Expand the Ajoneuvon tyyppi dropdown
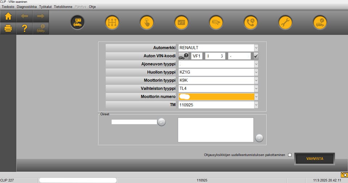Viewport: 348px width, 183px height. pyautogui.click(x=256, y=64)
